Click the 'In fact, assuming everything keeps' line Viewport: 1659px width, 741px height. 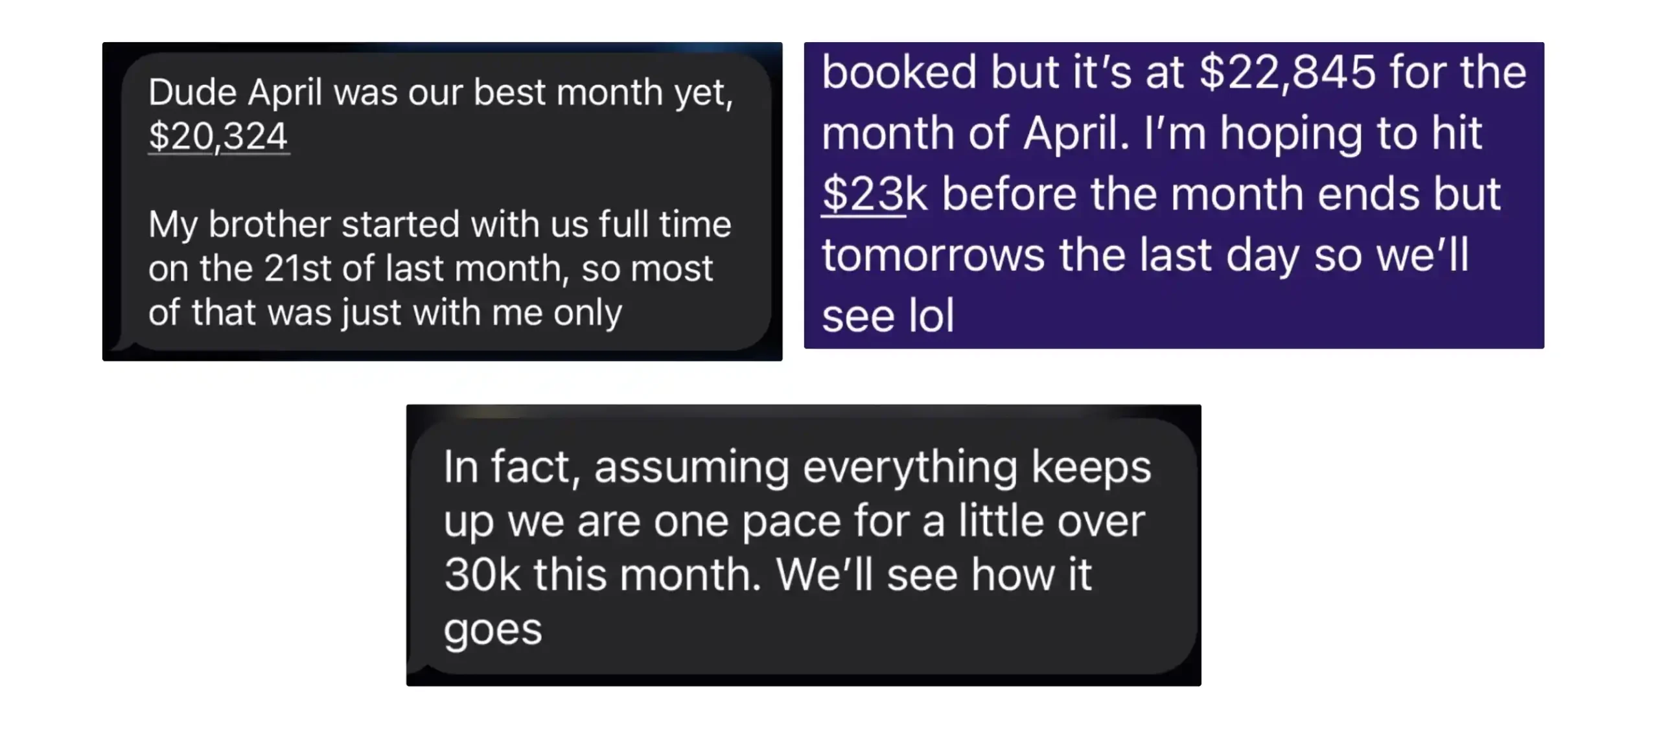(797, 467)
